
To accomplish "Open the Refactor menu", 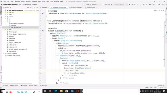I will 34,2.
